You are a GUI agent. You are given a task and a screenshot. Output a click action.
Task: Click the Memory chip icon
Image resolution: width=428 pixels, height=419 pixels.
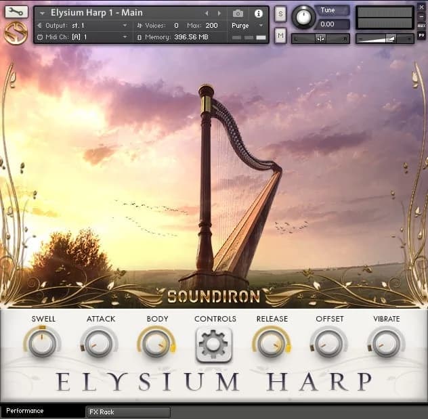click(140, 37)
